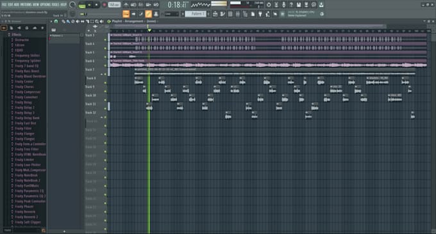Select the Select tool in playlist
Image resolution: width=436 pixels, height=234 pixels.
(92, 21)
